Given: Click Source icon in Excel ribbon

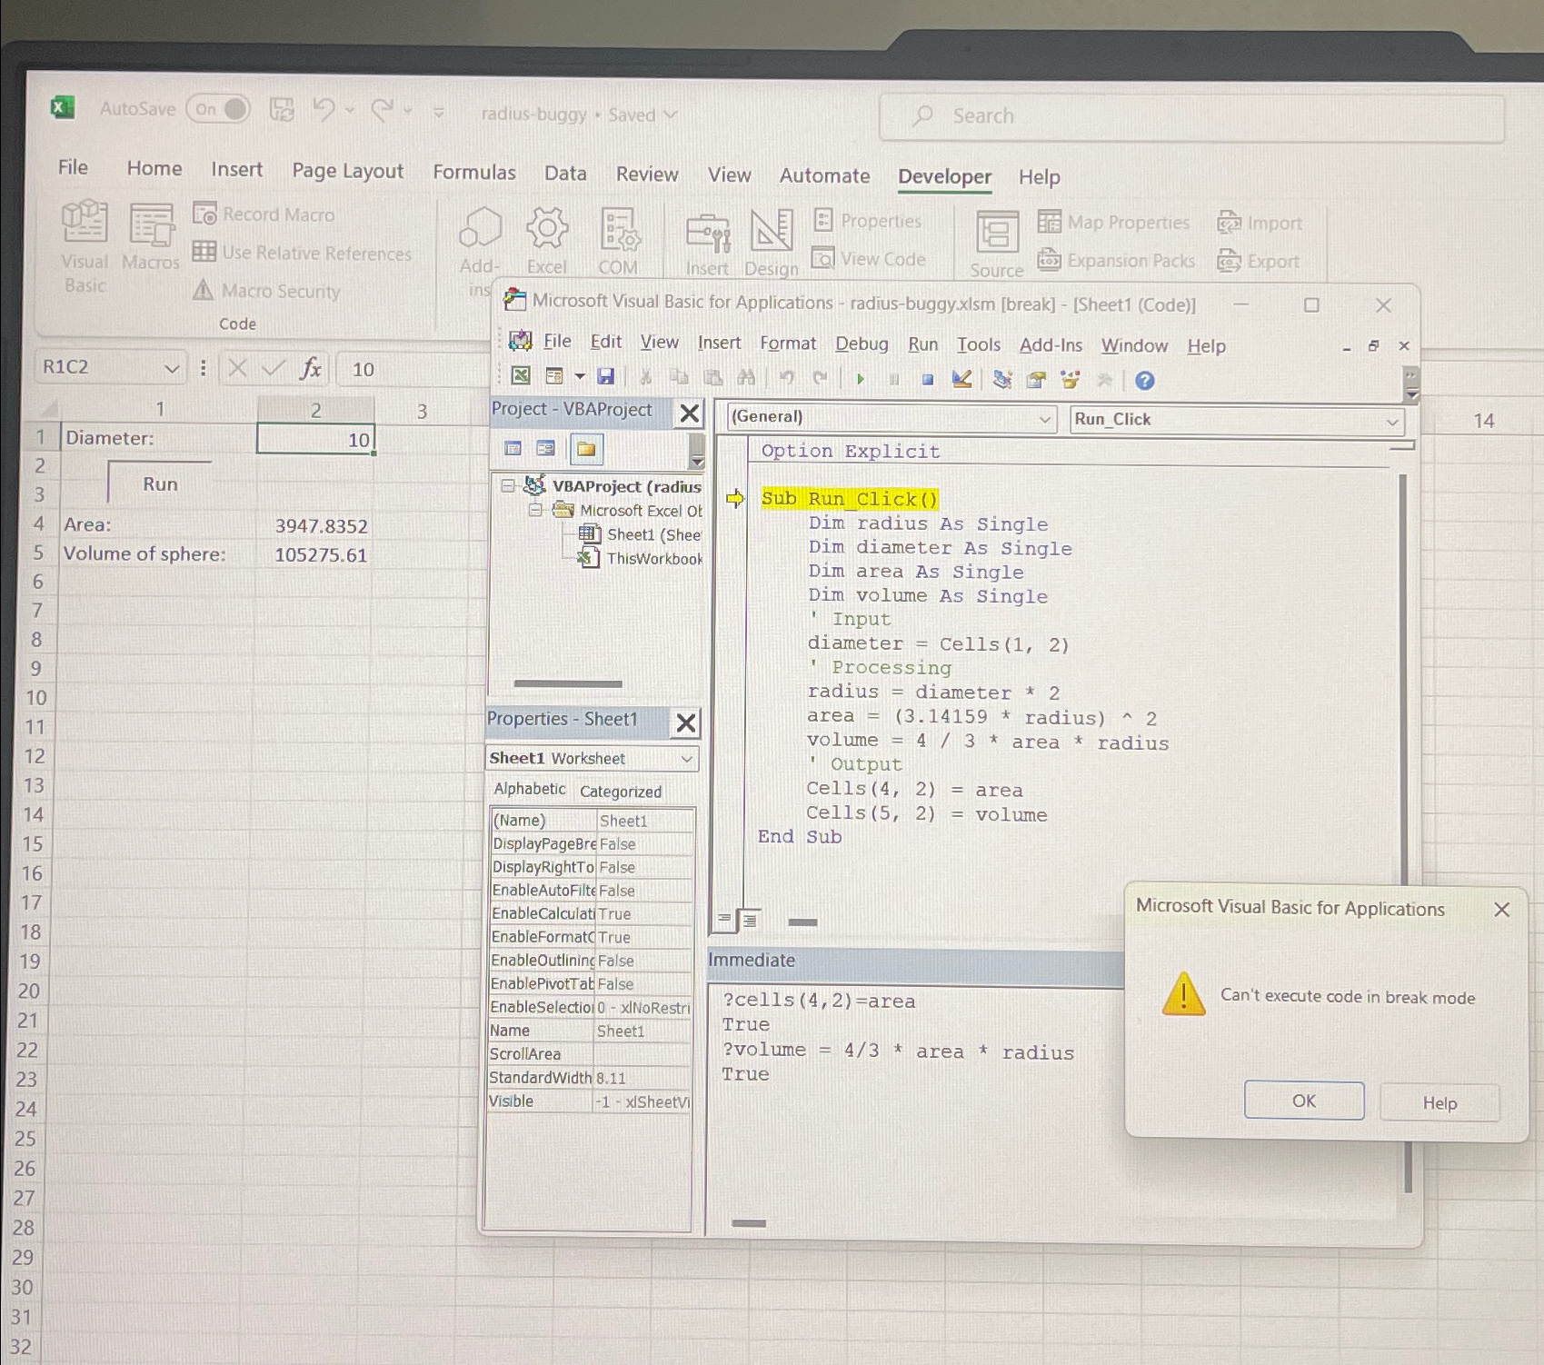Looking at the screenshot, I should (997, 244).
